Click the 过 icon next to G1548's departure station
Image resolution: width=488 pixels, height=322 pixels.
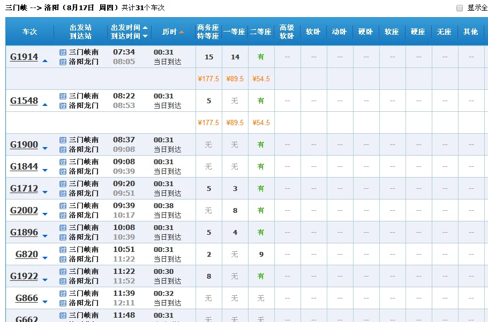(63, 96)
